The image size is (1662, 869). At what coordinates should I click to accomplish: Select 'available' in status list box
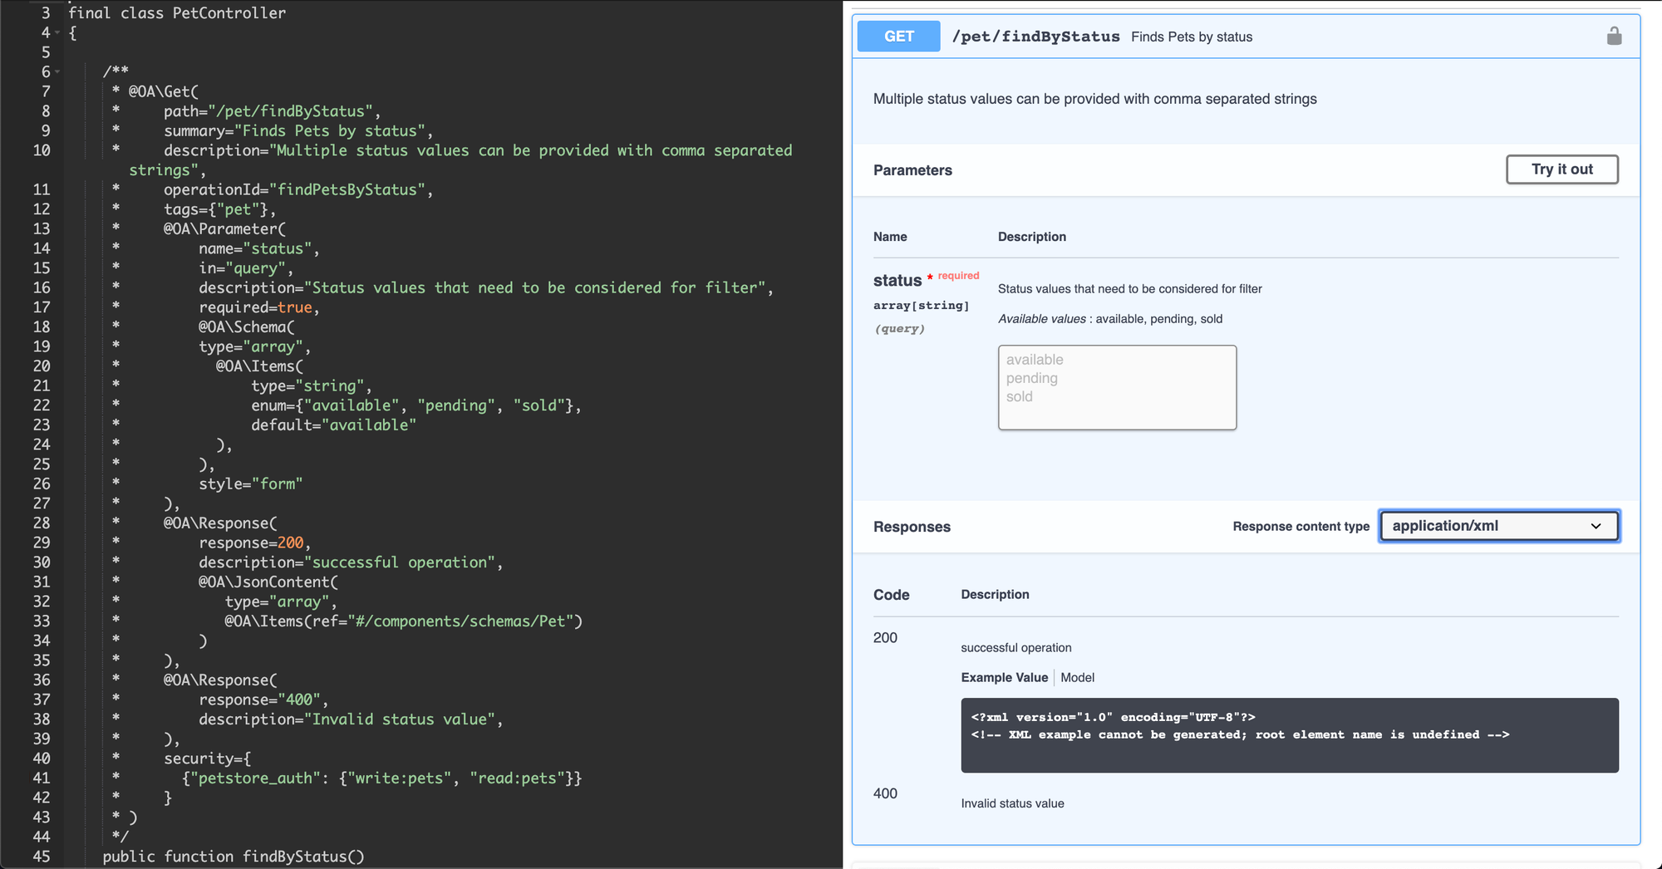coord(1035,360)
